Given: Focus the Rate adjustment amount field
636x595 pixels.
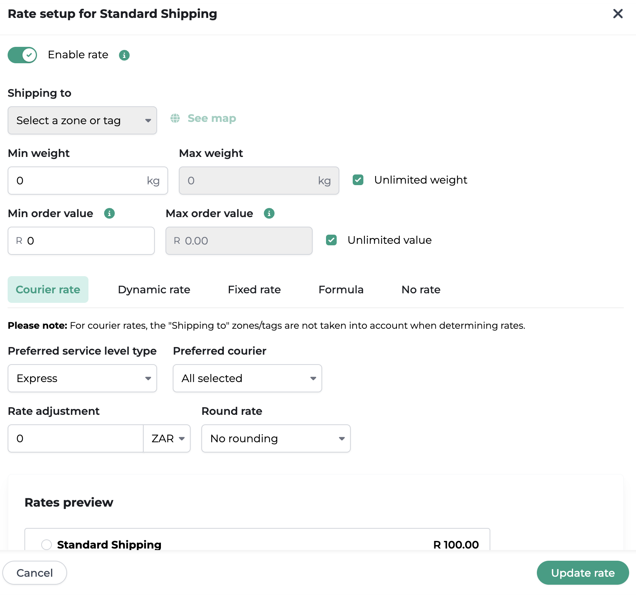Looking at the screenshot, I should 75,438.
